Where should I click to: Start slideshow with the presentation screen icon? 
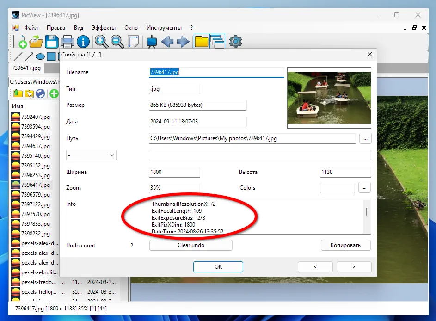pyautogui.click(x=151, y=42)
